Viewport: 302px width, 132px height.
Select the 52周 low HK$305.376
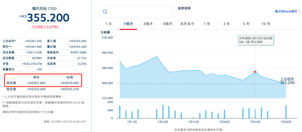pos(70,89)
